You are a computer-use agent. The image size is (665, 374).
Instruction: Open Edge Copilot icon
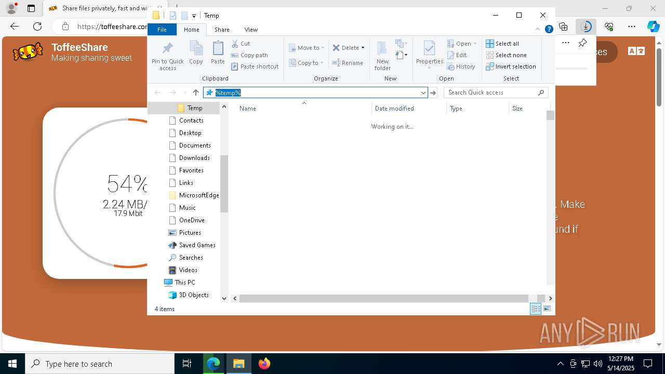click(653, 26)
